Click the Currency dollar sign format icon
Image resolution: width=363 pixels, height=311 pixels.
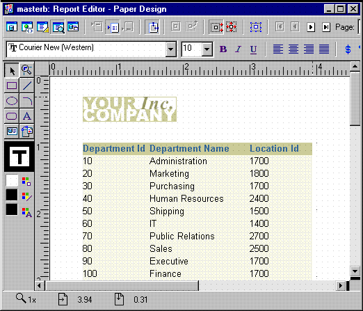click(x=348, y=49)
